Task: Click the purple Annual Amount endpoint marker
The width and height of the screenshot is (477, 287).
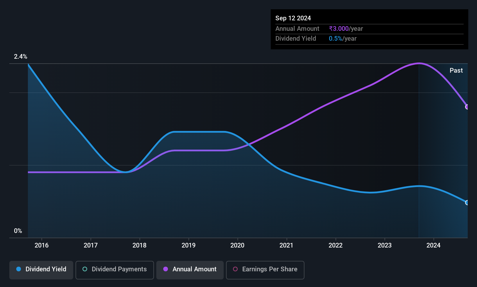Action: [x=467, y=107]
